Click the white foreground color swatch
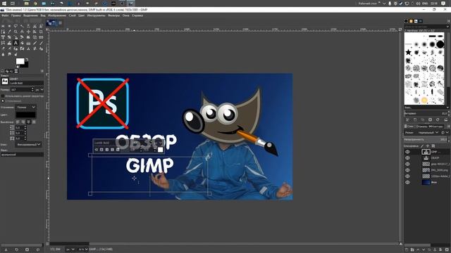 [20, 61]
